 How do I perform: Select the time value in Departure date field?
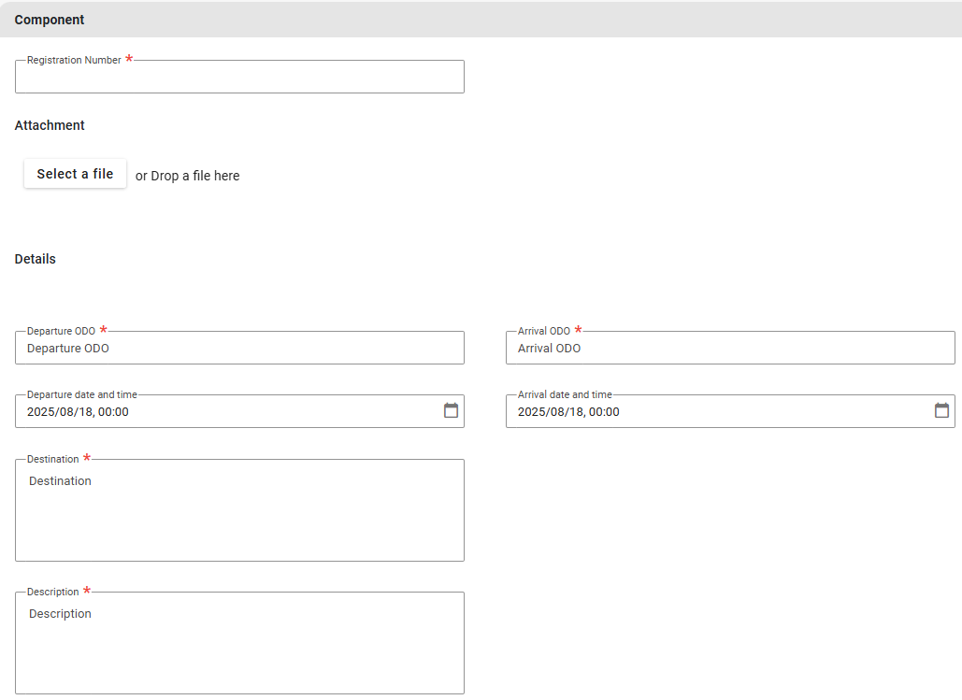113,412
